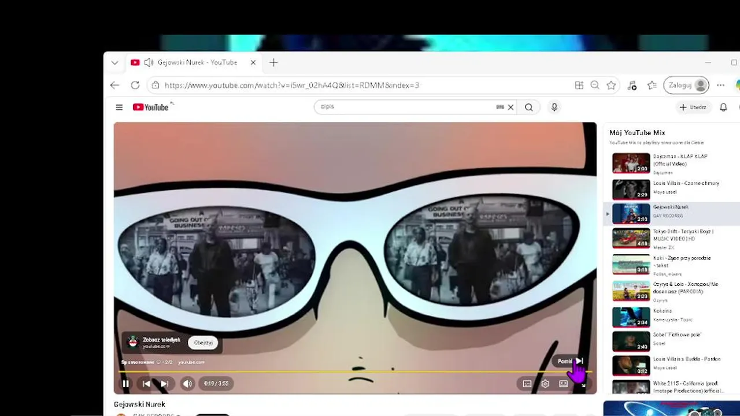Open the media control icon in toolbar
740x416 pixels.
tap(632, 85)
